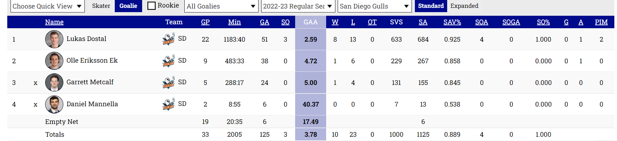Expand the All Goalies dropdown

(221, 6)
